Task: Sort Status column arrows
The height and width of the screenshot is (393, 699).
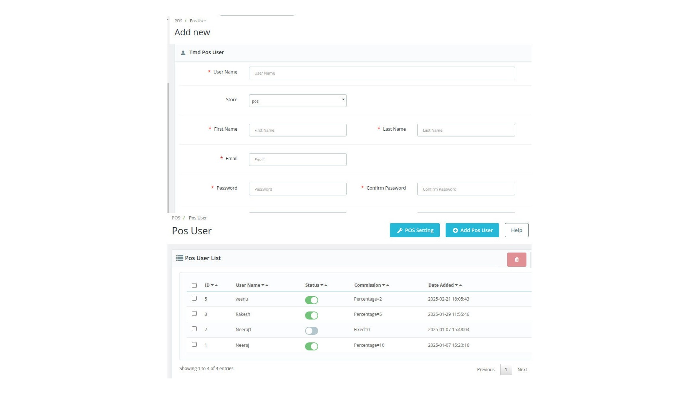Action: (x=324, y=285)
